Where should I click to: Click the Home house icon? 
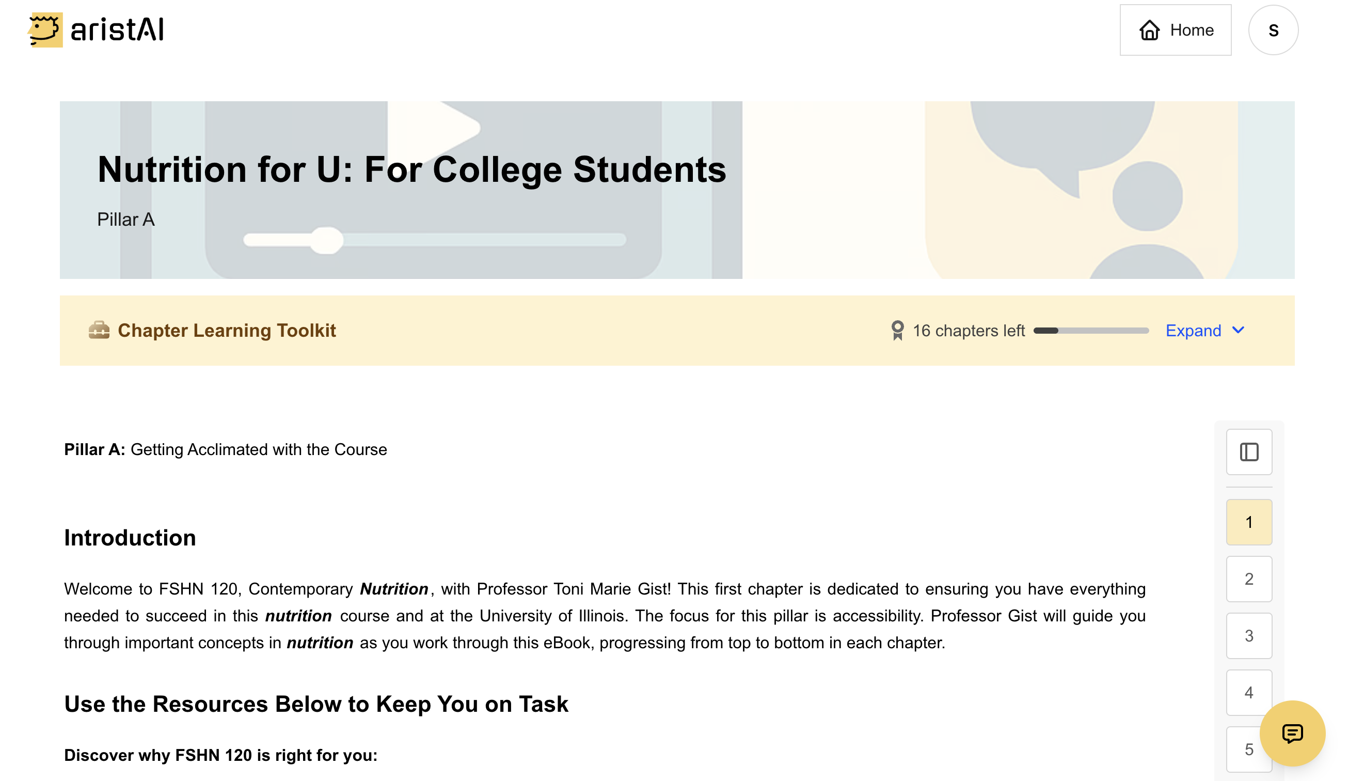[1149, 30]
